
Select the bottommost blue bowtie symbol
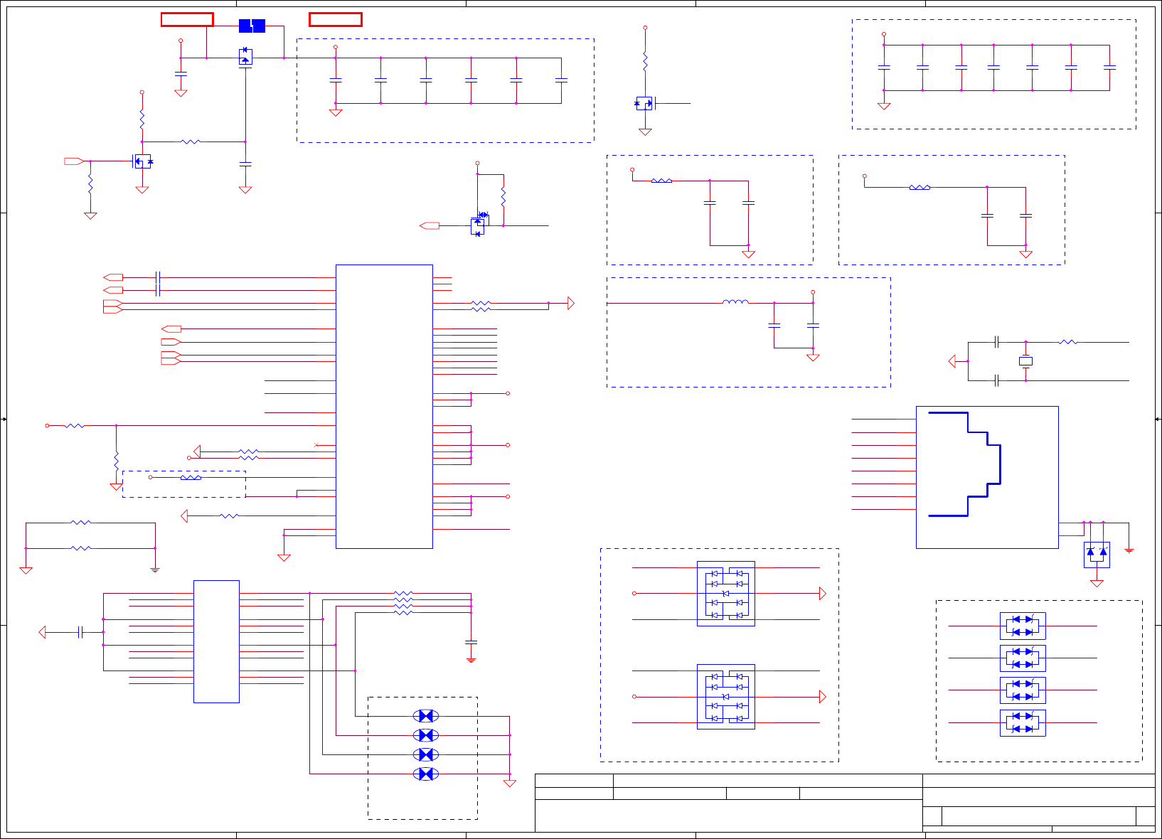tap(426, 774)
